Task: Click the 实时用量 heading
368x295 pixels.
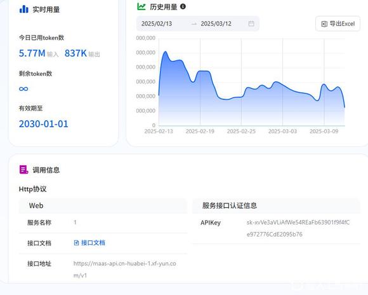Action: tap(46, 10)
